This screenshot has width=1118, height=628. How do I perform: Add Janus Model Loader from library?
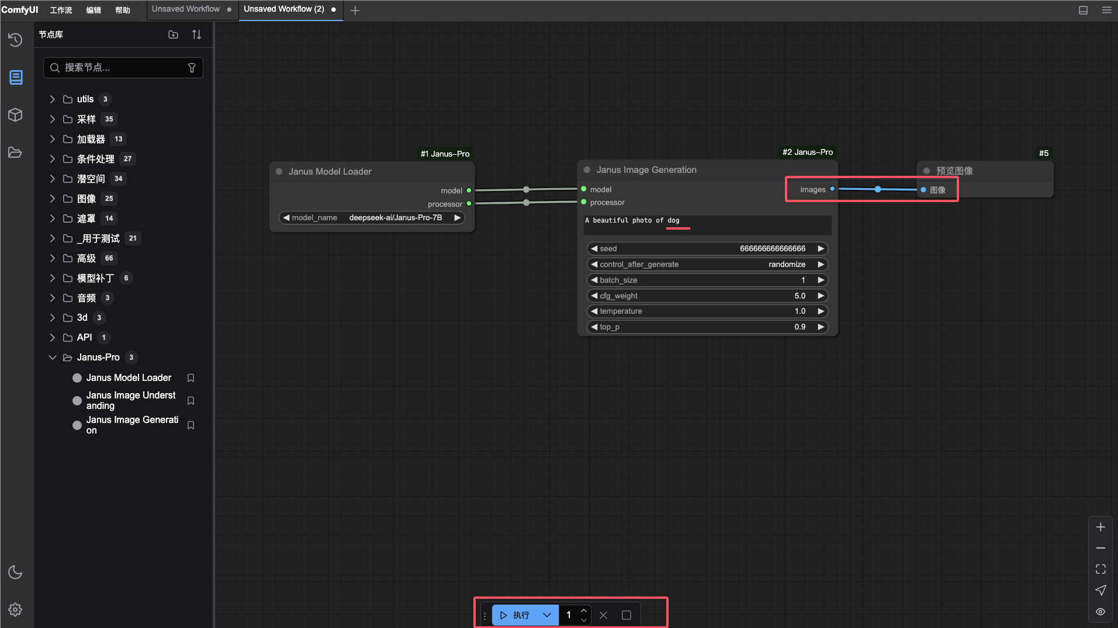[x=129, y=378]
